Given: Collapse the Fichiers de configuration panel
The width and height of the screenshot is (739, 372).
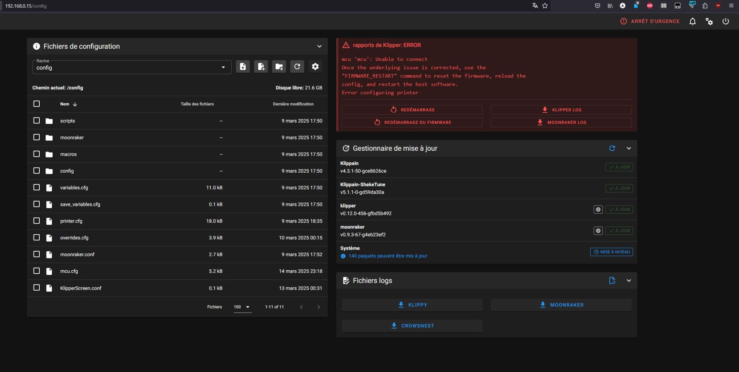Looking at the screenshot, I should click(319, 46).
